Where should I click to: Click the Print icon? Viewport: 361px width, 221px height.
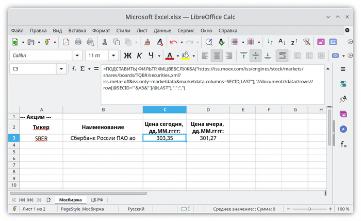coord(78,42)
